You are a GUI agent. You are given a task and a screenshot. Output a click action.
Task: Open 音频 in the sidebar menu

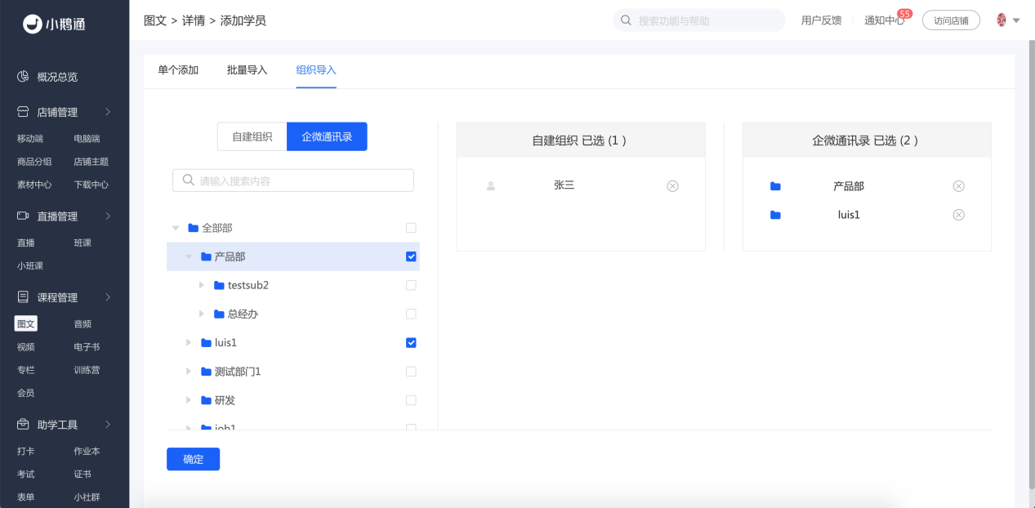pos(83,324)
